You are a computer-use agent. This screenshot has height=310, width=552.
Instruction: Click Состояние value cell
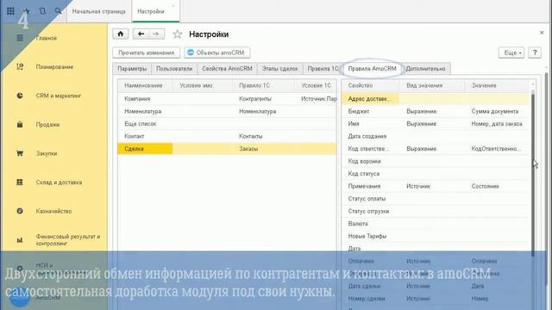click(498, 186)
